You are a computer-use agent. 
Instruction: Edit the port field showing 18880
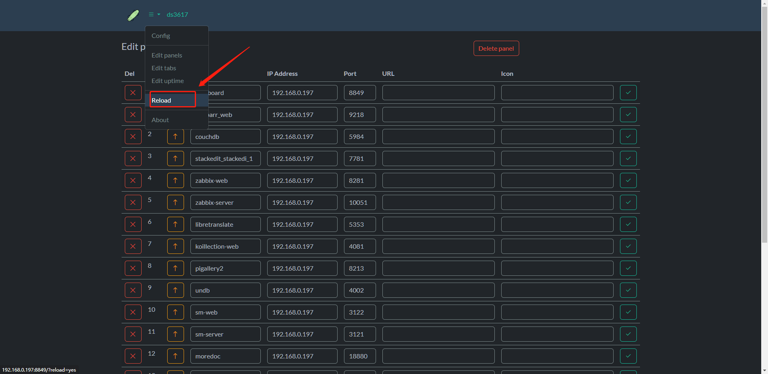click(x=360, y=356)
